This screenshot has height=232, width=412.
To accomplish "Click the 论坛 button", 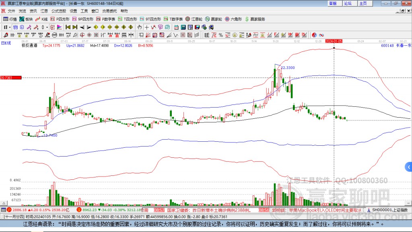I will point(348,3).
